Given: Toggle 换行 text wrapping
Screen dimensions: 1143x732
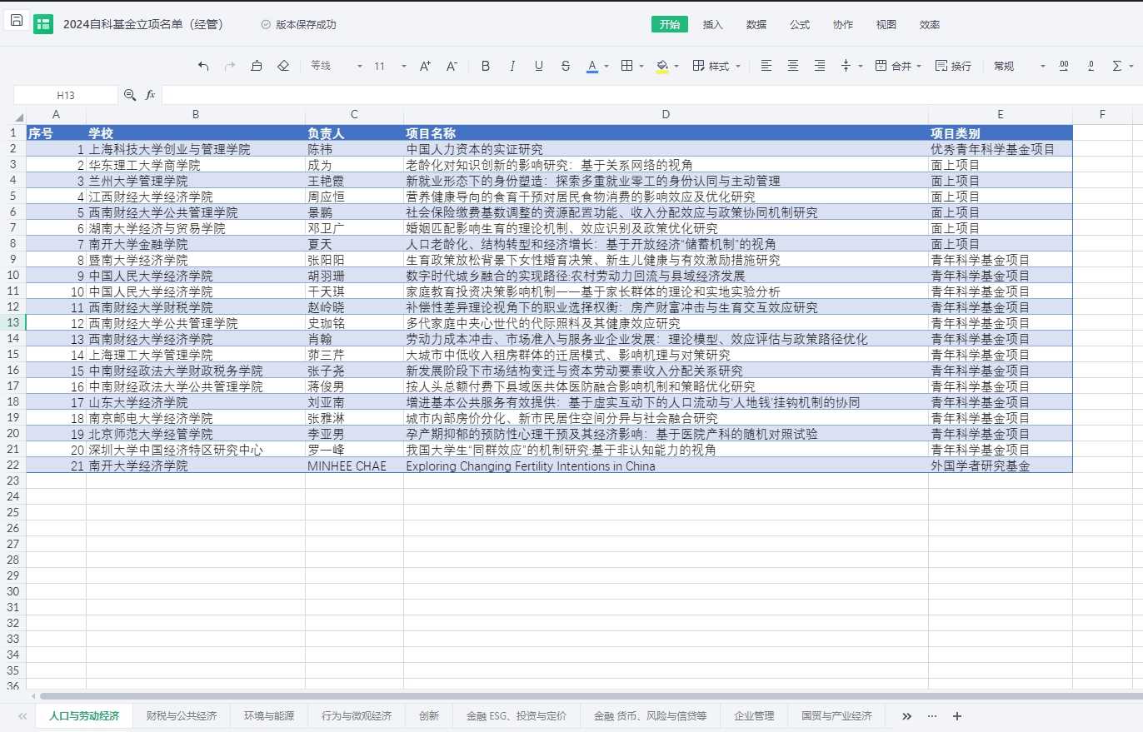Looking at the screenshot, I should (953, 66).
